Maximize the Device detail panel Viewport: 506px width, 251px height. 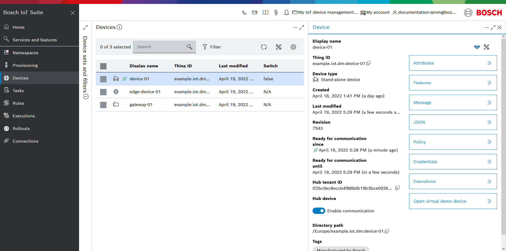pyautogui.click(x=493, y=27)
